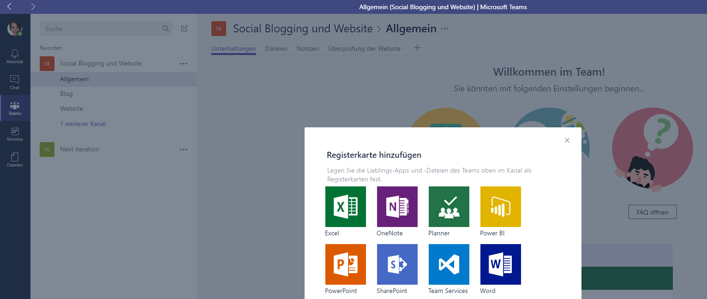
Task: Expand 1 weiterer Kanal
Action: pos(83,124)
